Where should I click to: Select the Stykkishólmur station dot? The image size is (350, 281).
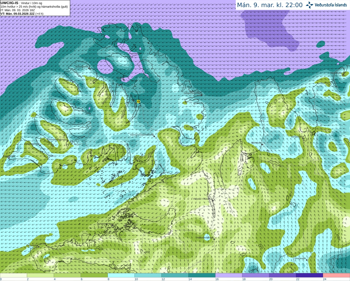coord(112,225)
